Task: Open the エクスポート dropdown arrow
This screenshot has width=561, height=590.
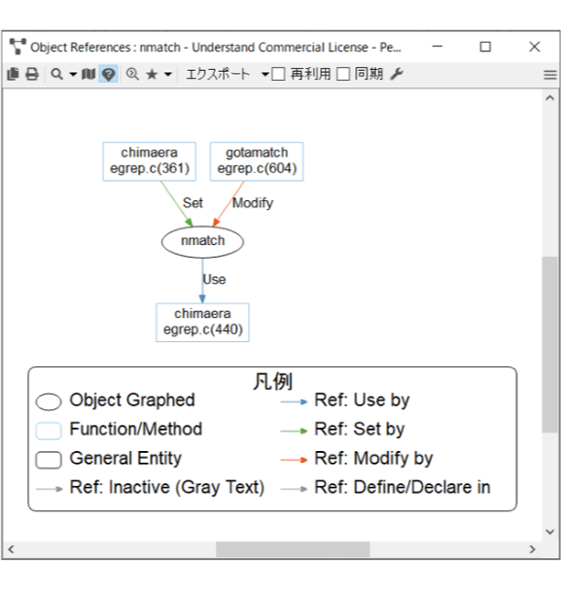Action: click(265, 75)
